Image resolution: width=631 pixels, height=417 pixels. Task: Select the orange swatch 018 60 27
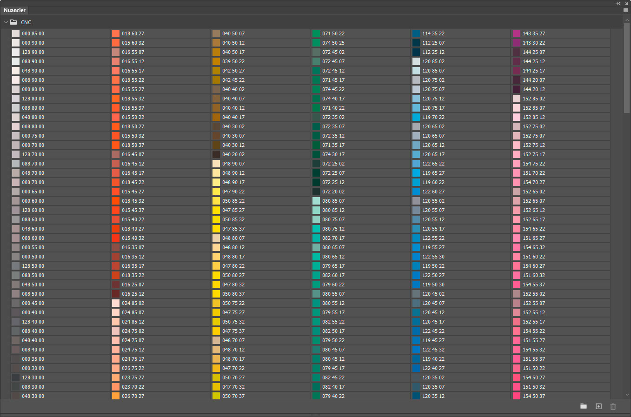[x=116, y=33]
